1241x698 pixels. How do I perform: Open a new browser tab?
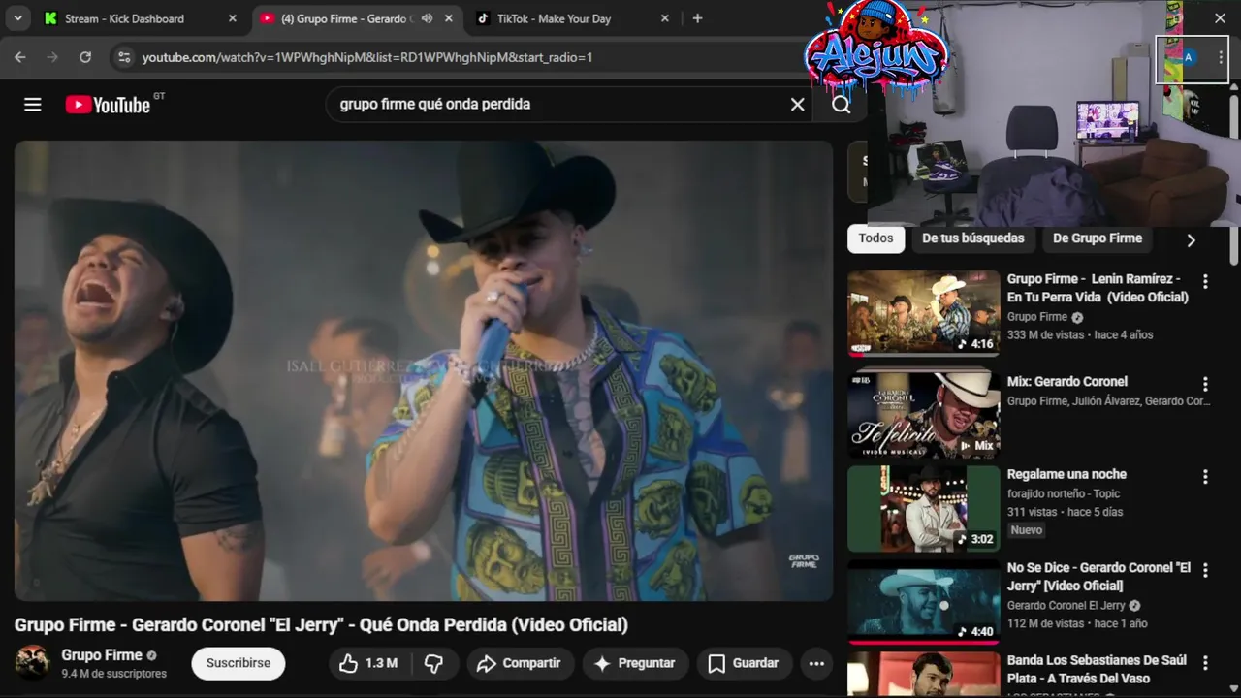click(x=697, y=18)
